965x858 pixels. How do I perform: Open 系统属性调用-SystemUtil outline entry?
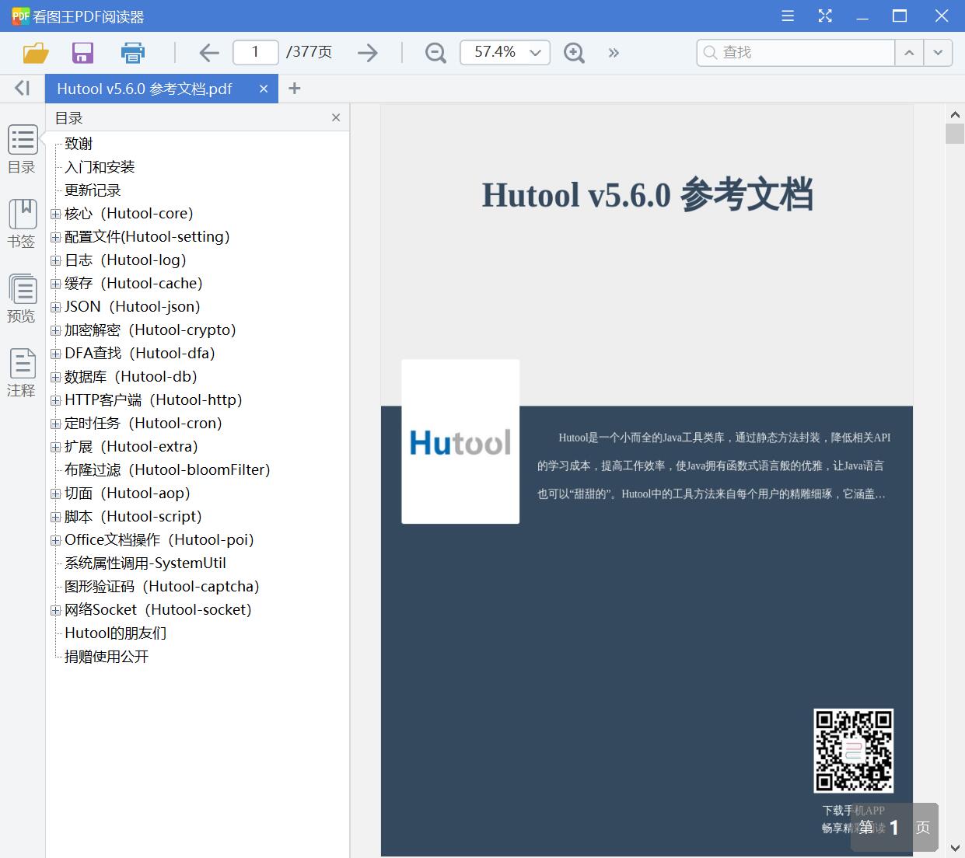tap(145, 563)
